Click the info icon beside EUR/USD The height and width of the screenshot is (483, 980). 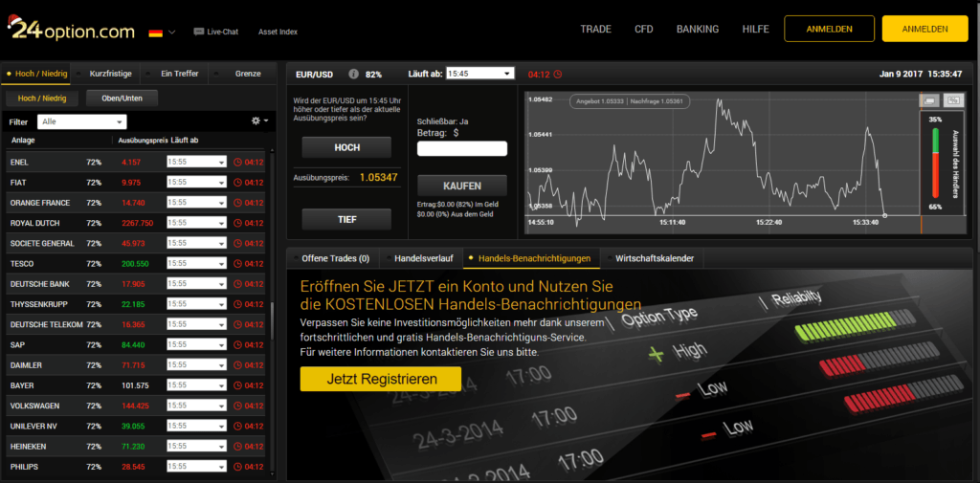click(353, 75)
